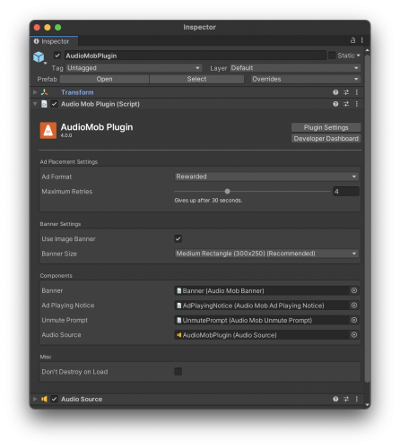Open Audio Mob Plugin preset settings icon
The image size is (400, 448).
pyautogui.click(x=346, y=104)
